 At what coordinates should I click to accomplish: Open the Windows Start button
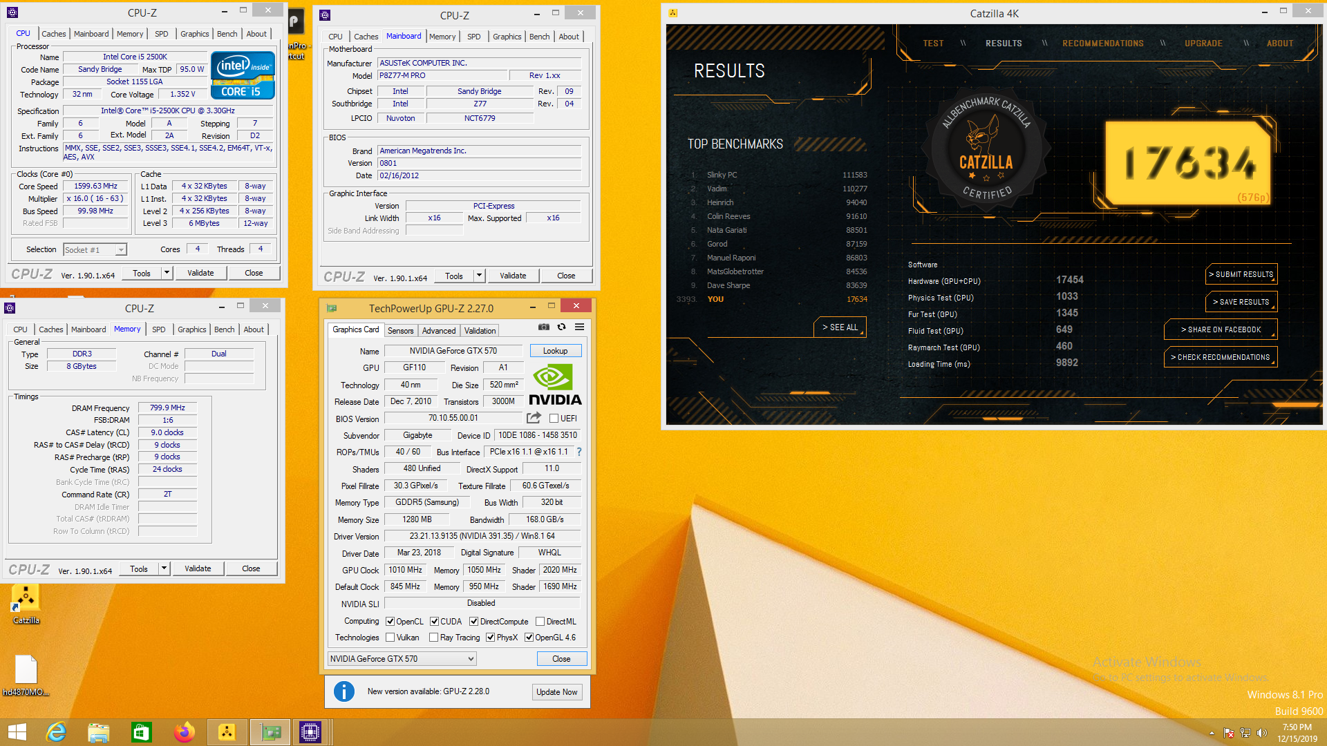(17, 732)
